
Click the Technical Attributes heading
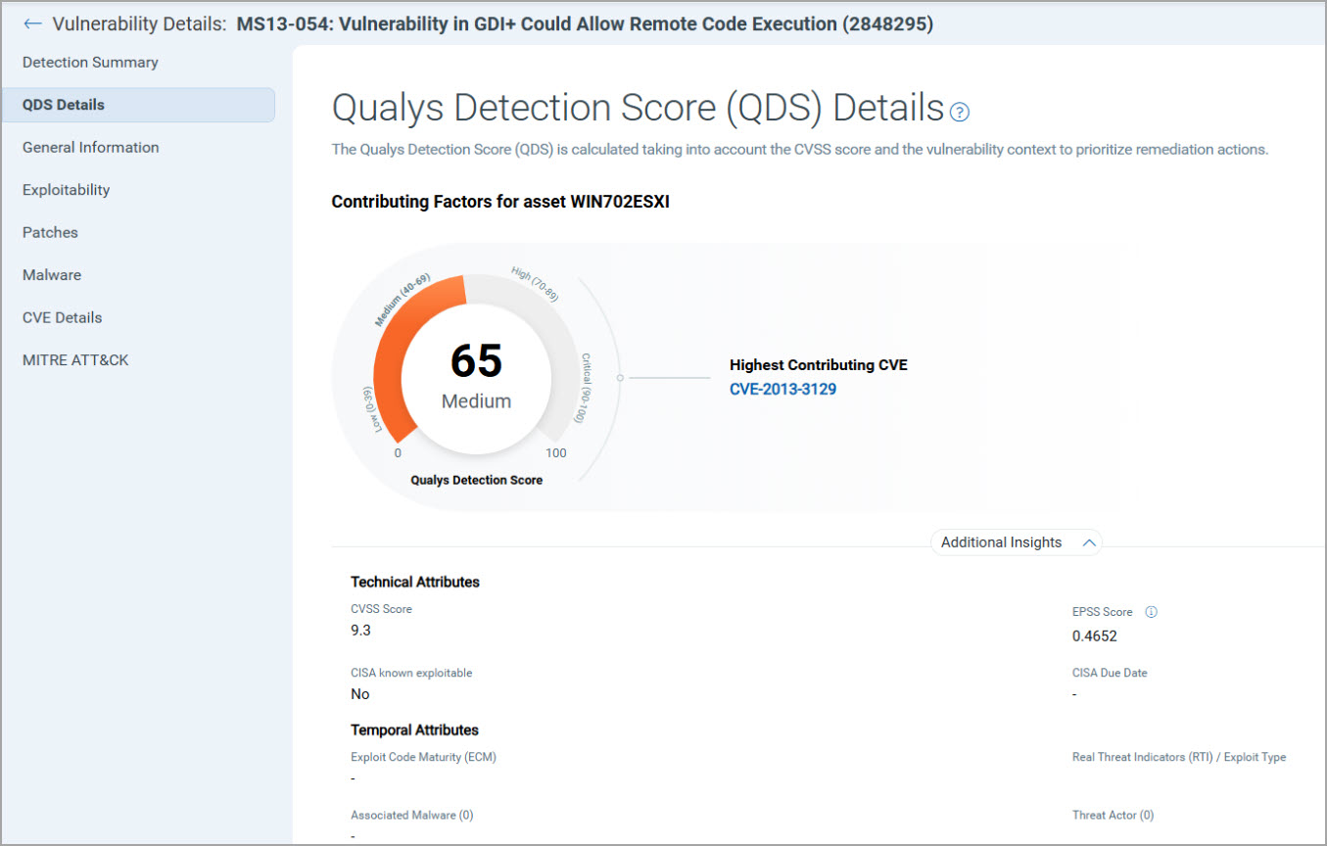415,582
